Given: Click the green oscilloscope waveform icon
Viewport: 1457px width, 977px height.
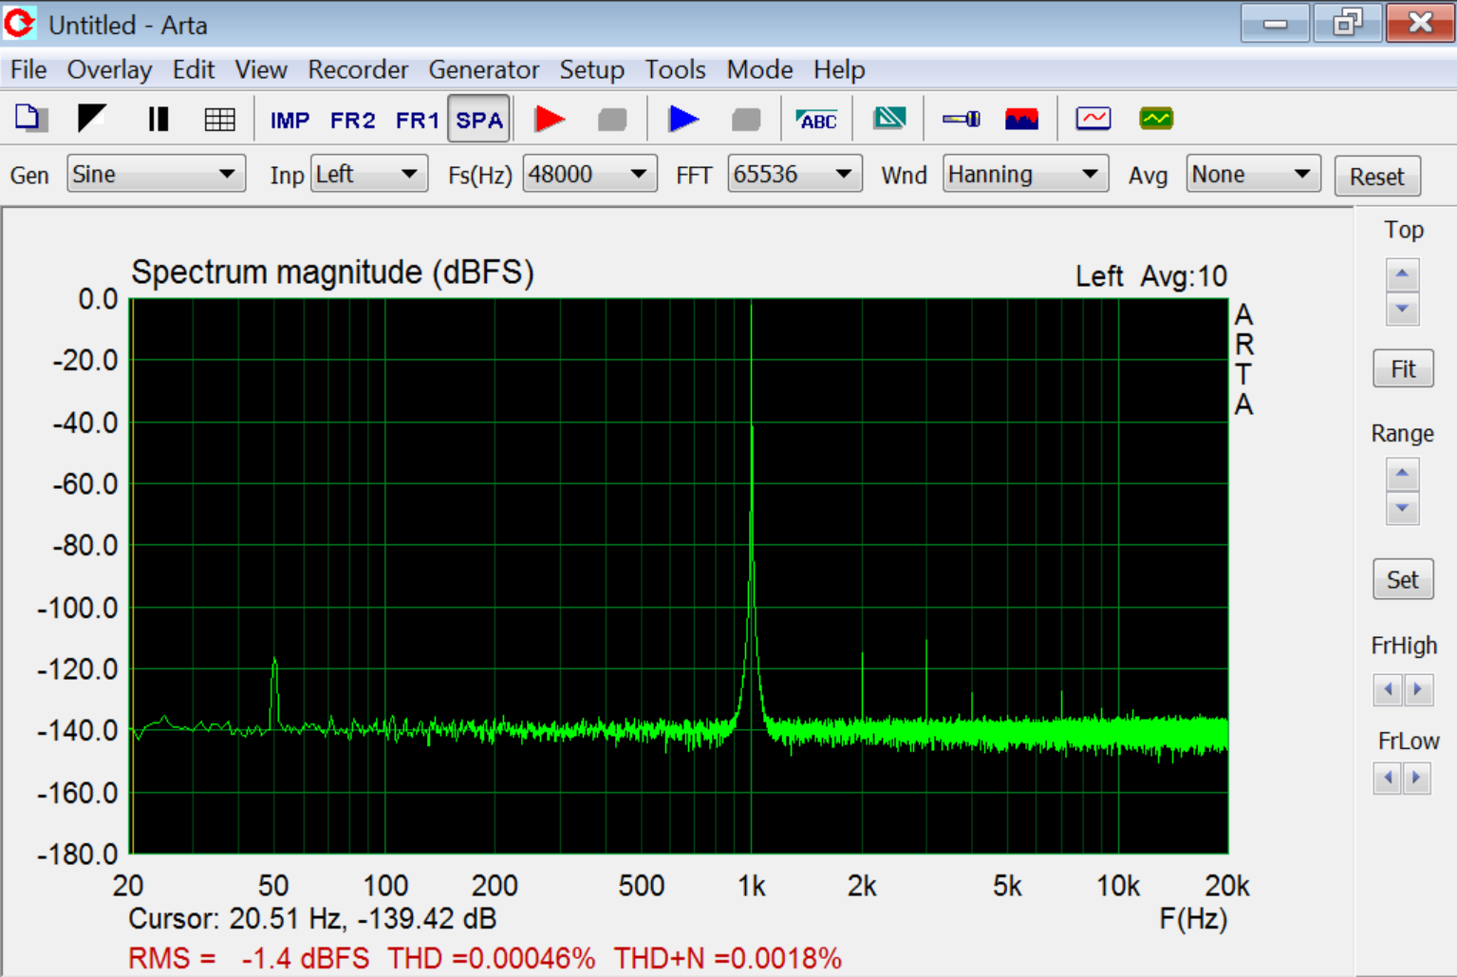Looking at the screenshot, I should point(1156,119).
